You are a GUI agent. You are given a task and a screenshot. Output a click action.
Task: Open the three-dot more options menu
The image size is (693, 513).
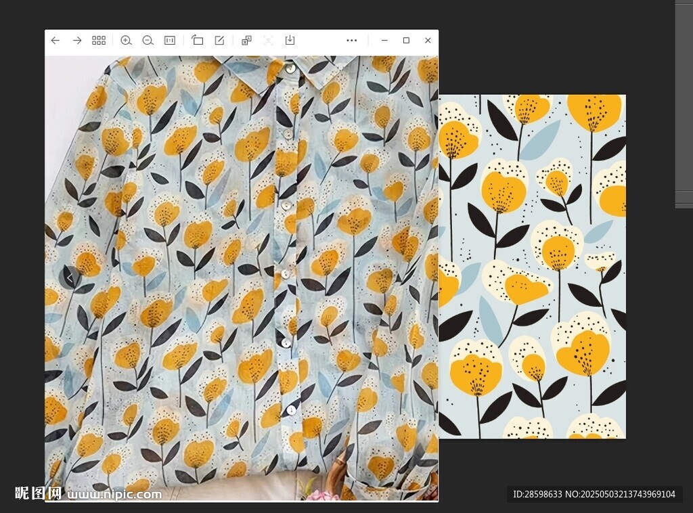pyautogui.click(x=351, y=41)
